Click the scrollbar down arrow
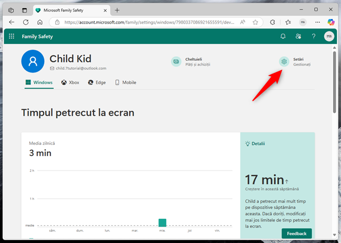 click(335, 235)
